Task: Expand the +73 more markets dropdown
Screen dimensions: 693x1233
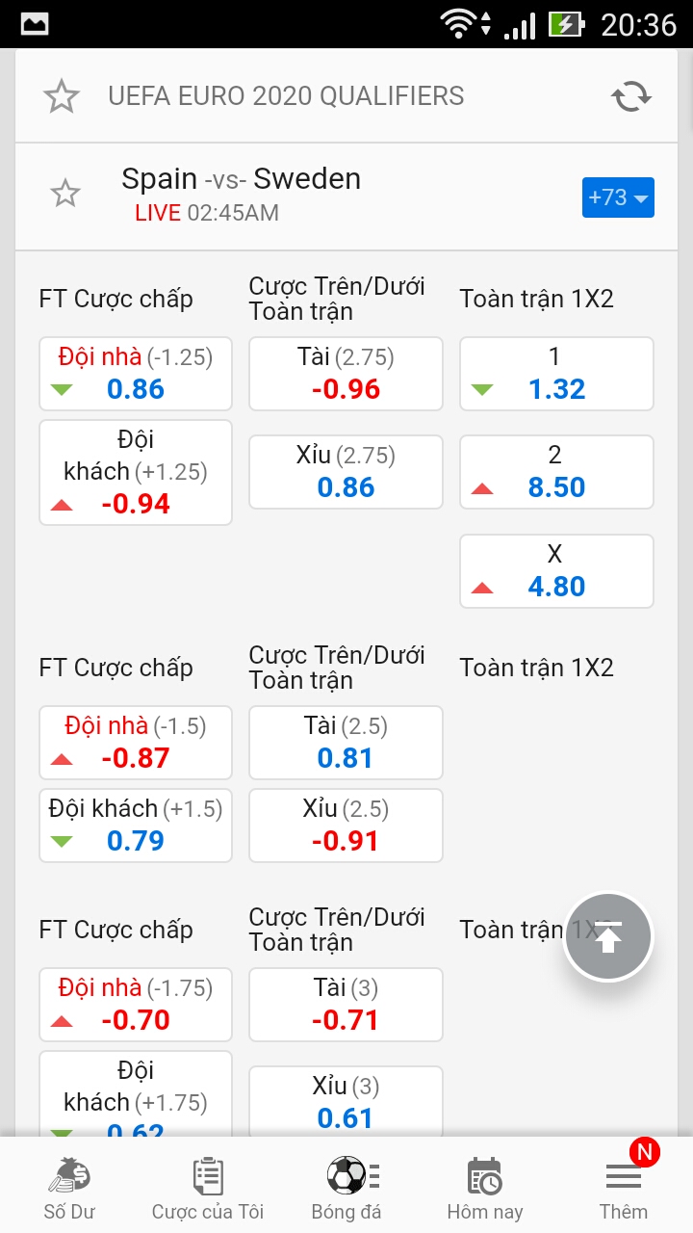Action: tap(618, 197)
